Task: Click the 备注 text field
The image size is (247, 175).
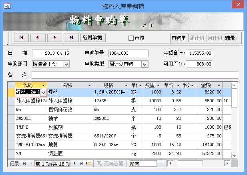Action: pyautogui.click(x=135, y=75)
